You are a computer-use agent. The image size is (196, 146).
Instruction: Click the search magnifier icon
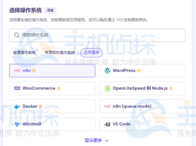tap(17, 35)
